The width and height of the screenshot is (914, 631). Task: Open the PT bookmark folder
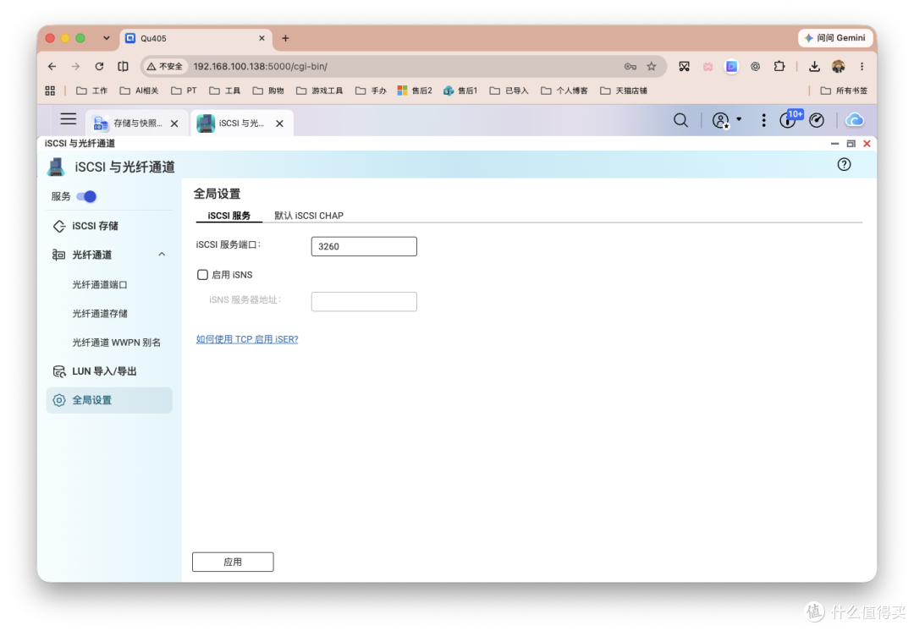click(x=184, y=91)
